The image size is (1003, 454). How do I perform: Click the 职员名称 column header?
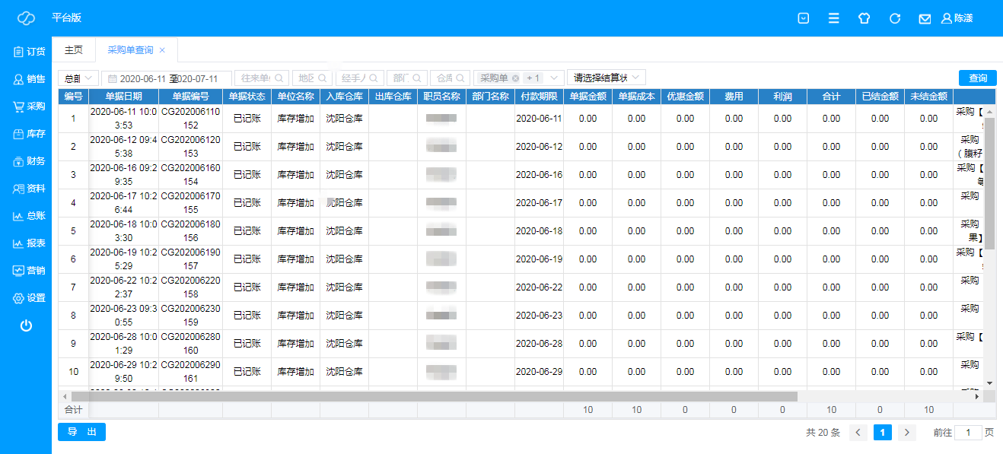442,97
